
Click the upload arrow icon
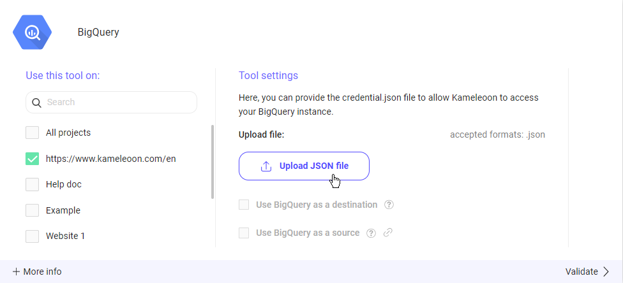point(266,166)
